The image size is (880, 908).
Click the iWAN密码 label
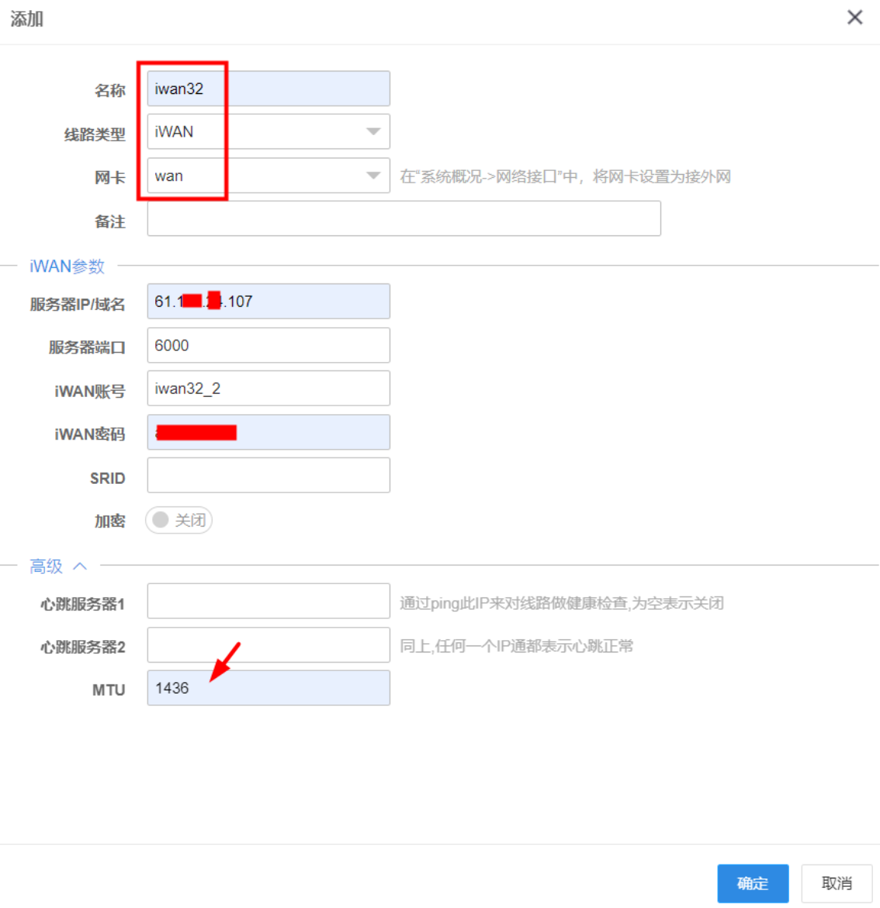90,434
